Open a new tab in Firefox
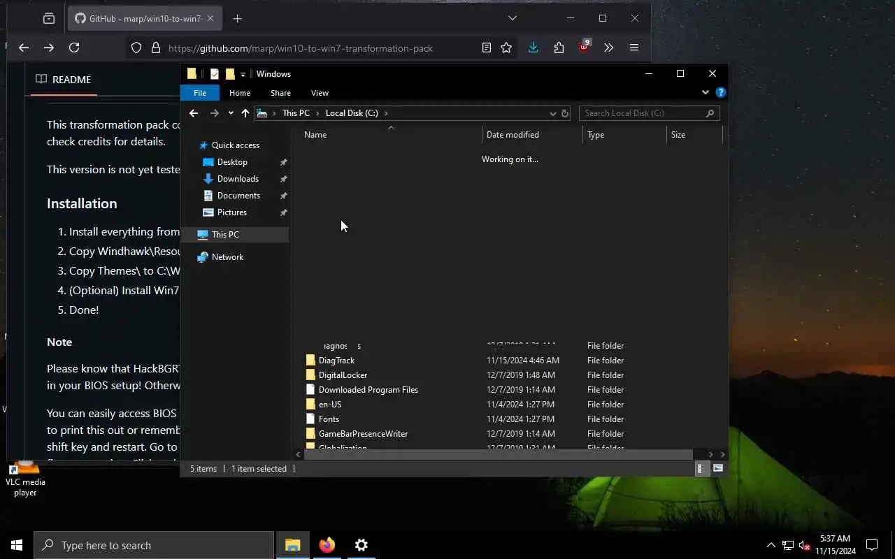The image size is (895, 559). [237, 19]
